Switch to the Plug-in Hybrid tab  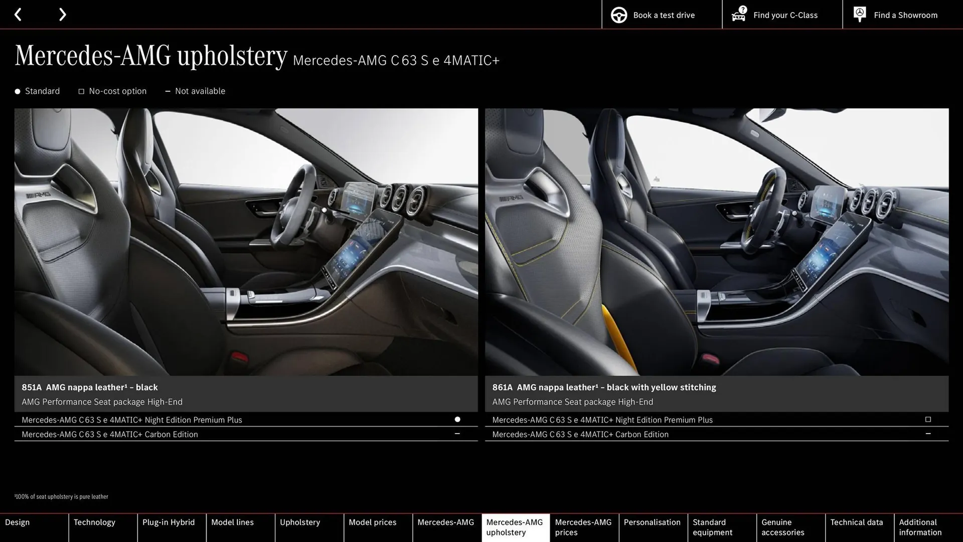tap(169, 522)
